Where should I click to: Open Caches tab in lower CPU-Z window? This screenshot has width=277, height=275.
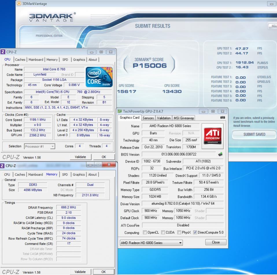pyautogui.click(x=20, y=175)
